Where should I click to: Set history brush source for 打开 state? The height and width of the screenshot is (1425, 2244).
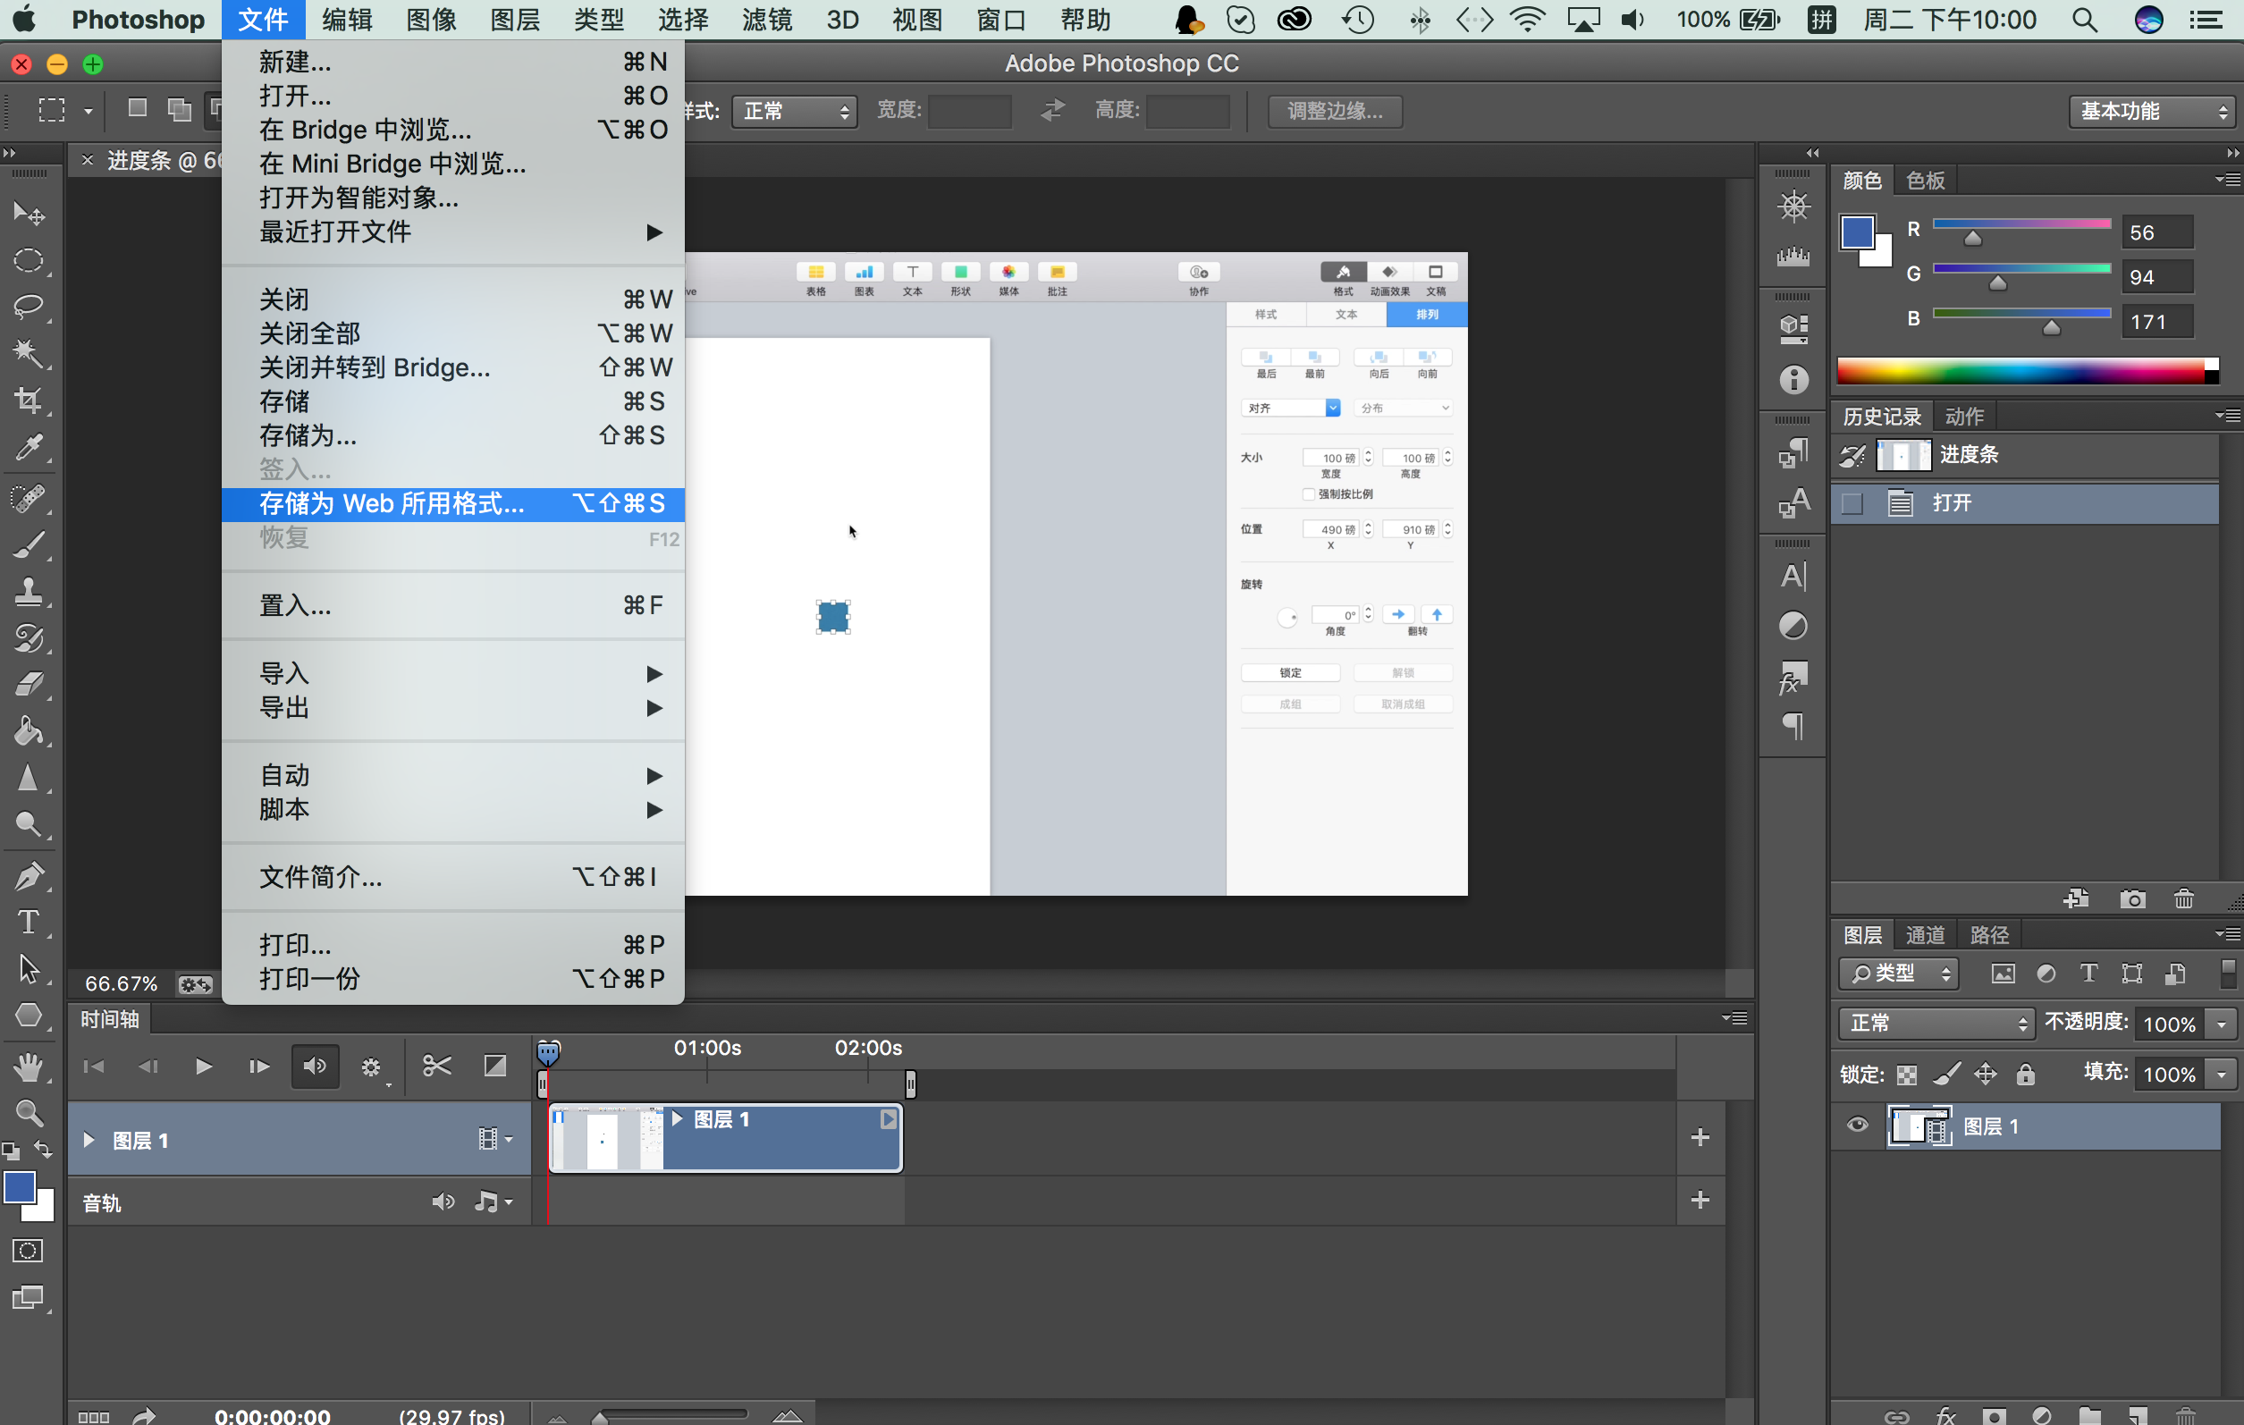coord(1852,504)
